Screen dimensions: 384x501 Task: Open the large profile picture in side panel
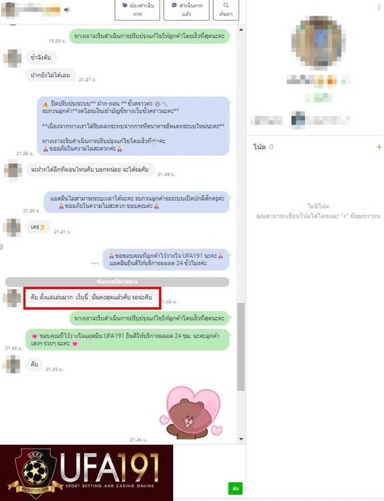[318, 43]
